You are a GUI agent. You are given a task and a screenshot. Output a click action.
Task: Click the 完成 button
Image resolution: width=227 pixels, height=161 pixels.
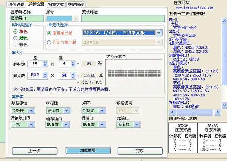(140, 151)
